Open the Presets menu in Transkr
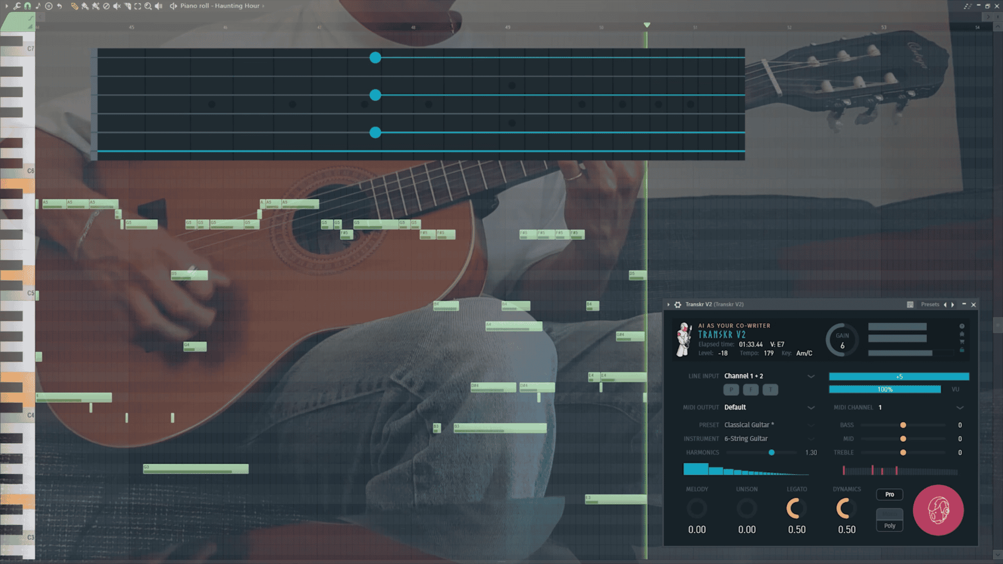 [x=929, y=304]
